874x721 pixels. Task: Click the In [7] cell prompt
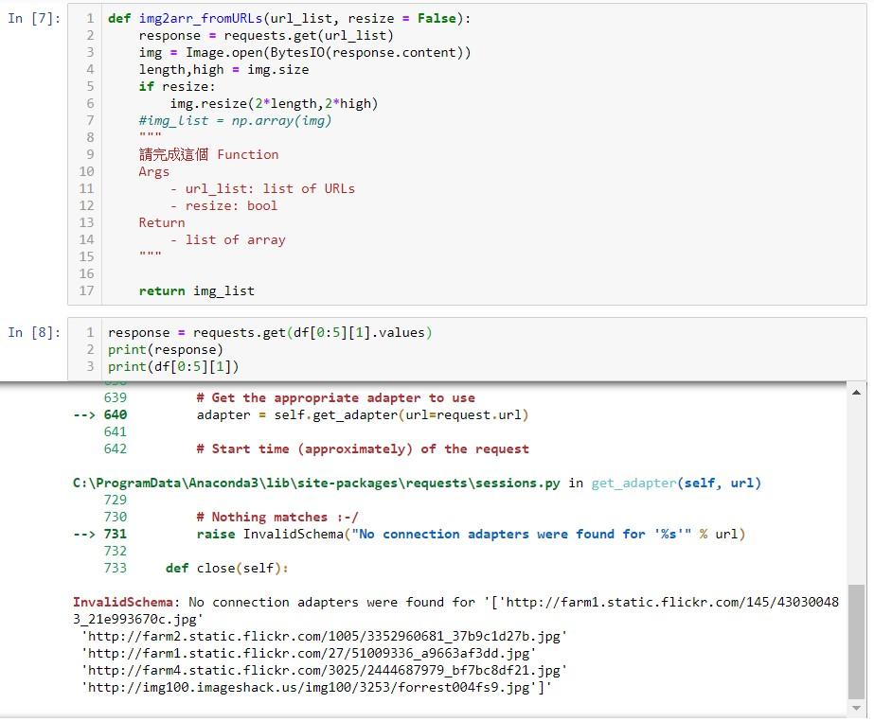point(33,18)
